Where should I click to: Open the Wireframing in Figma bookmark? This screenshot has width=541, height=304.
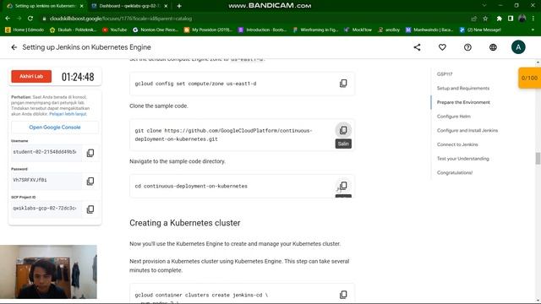(315, 30)
